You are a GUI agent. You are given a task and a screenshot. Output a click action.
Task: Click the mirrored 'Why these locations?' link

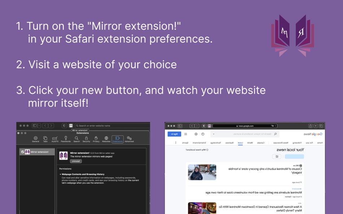point(197,150)
